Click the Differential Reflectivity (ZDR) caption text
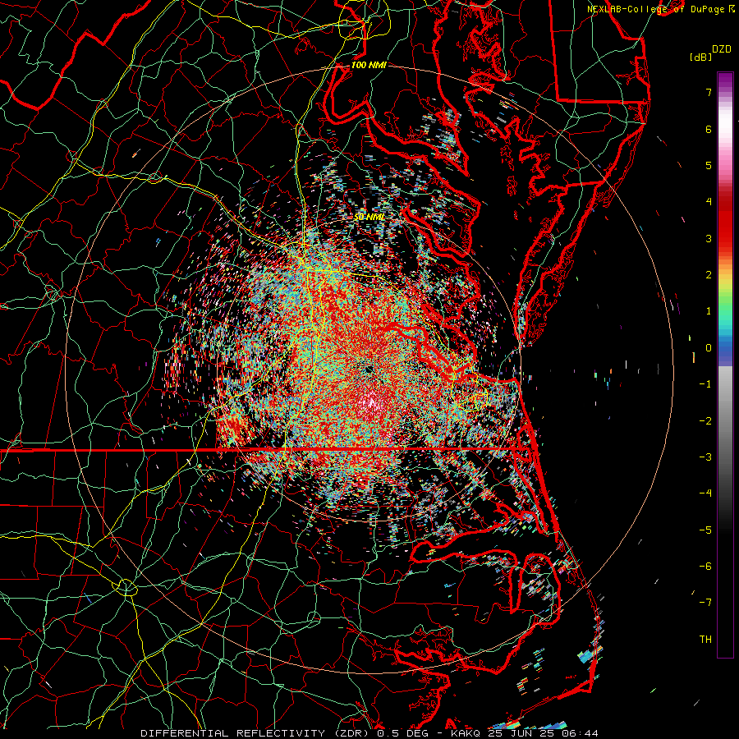The width and height of the screenshot is (739, 739). 256,733
